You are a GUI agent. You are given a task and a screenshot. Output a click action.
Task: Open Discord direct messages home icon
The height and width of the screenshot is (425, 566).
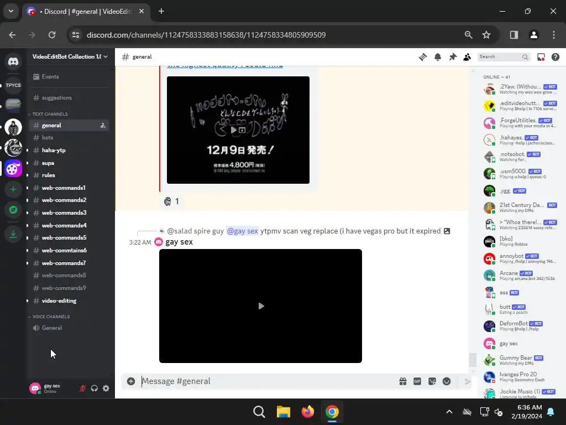click(x=13, y=62)
